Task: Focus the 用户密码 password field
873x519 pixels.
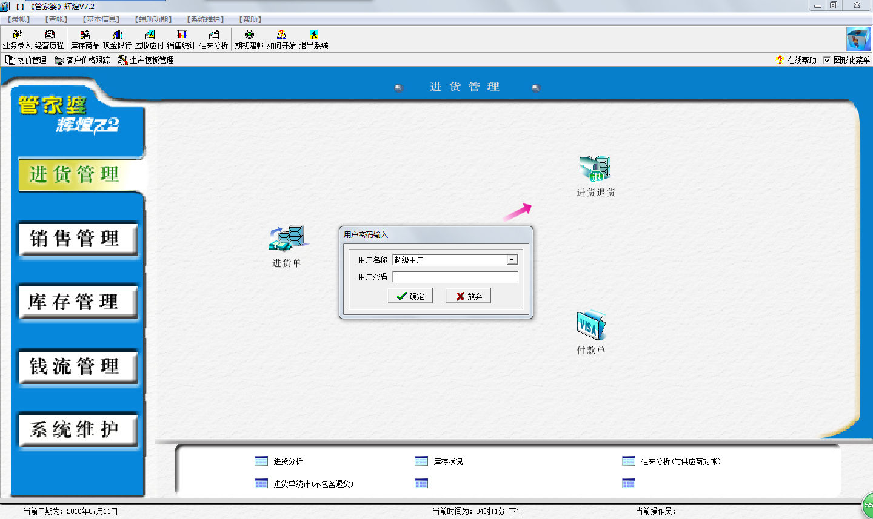Action: (455, 277)
